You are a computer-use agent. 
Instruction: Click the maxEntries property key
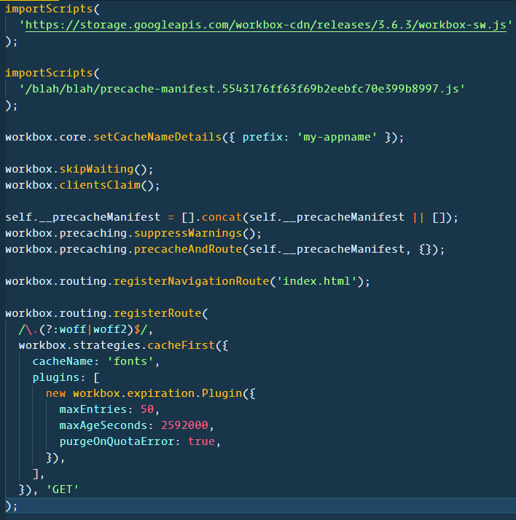93,409
